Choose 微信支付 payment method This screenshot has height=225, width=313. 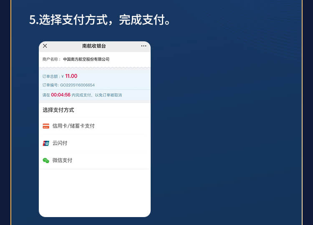(95, 160)
